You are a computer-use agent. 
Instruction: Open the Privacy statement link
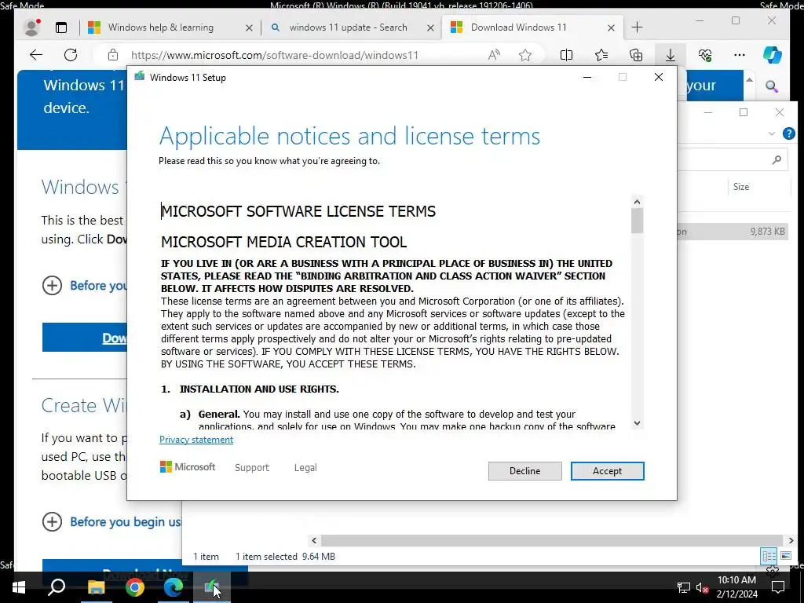click(x=196, y=440)
